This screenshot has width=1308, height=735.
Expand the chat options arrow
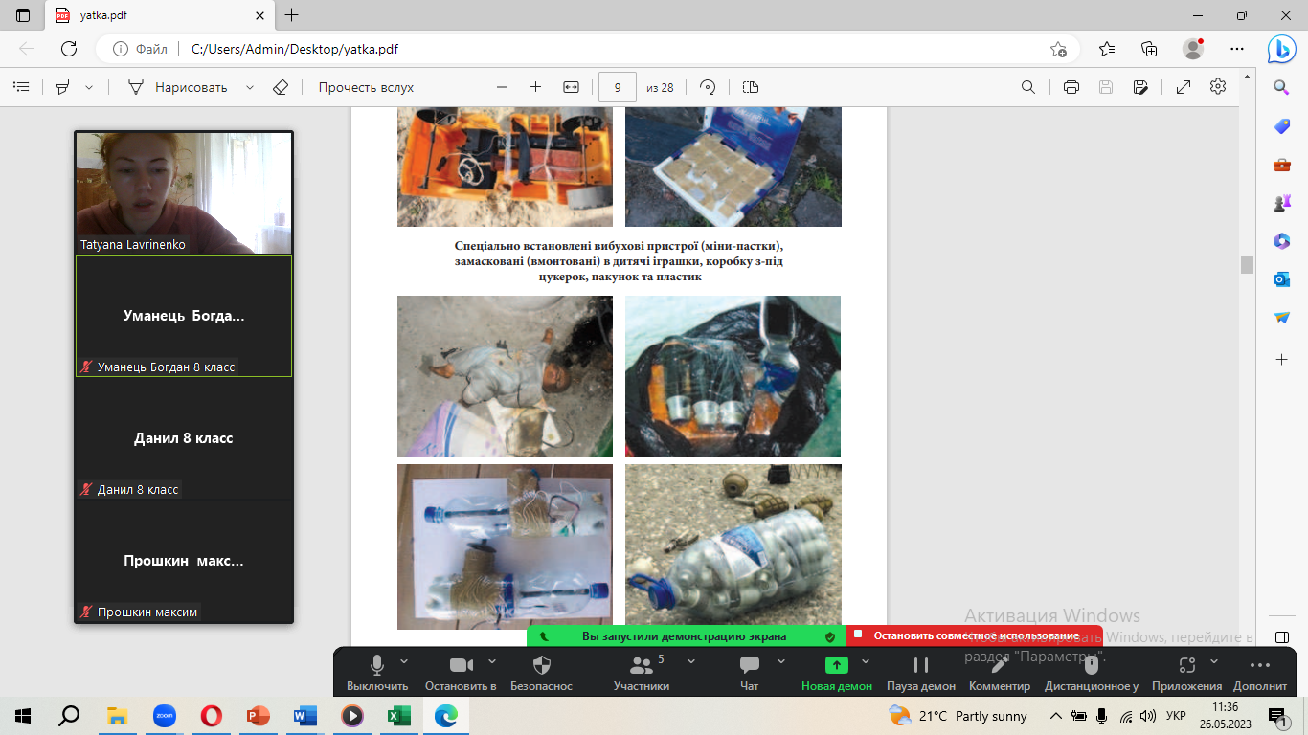[x=781, y=661]
